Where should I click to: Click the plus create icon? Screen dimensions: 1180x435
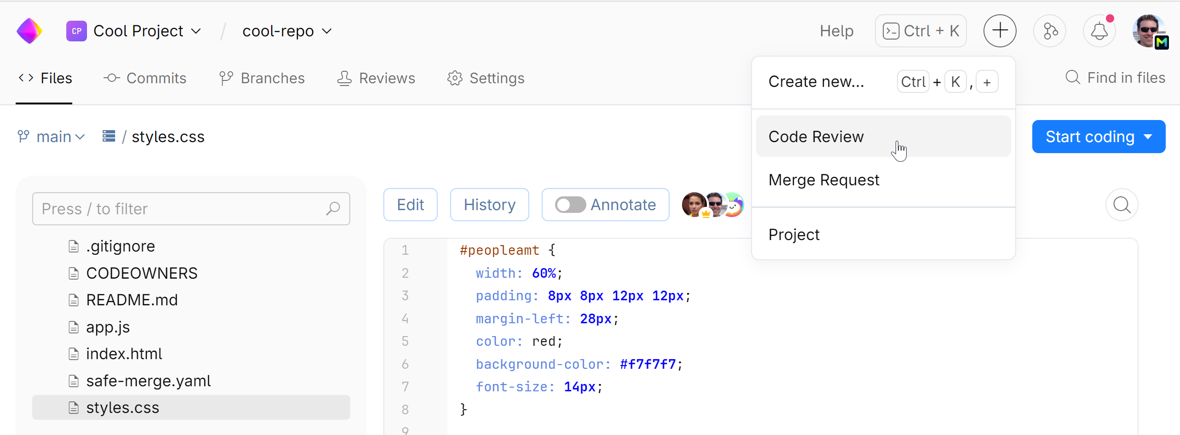coord(1000,30)
